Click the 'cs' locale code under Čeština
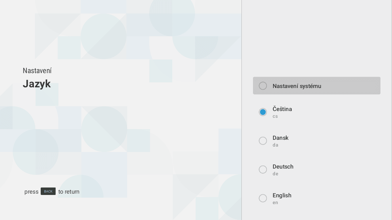Viewport: 392px width, 220px height. pyautogui.click(x=275, y=116)
